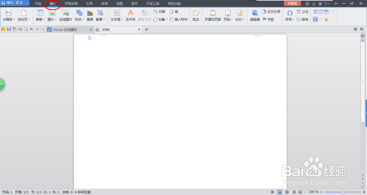The height and width of the screenshot is (195, 367).
Task: Open 页眉和页脚 header and footer
Action: click(213, 16)
